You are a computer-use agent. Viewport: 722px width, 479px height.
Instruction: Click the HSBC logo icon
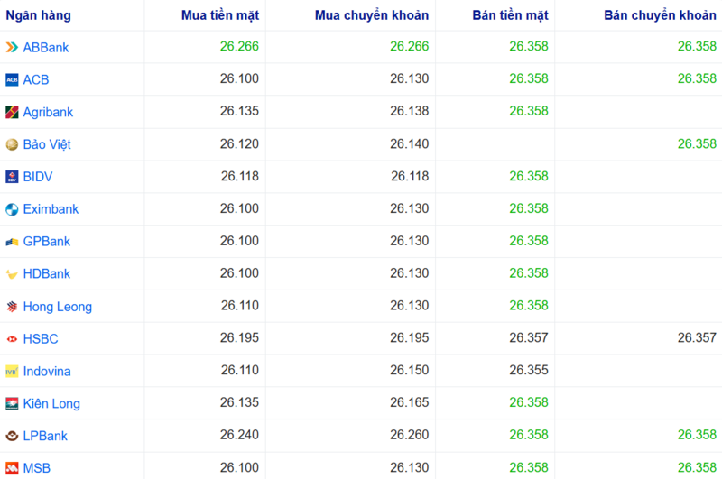[12, 339]
